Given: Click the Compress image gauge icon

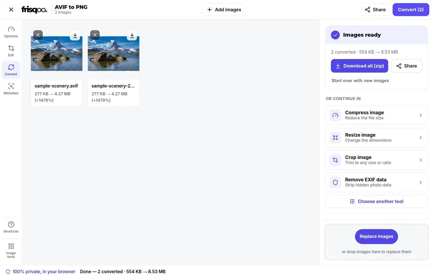Looking at the screenshot, I should (335, 115).
